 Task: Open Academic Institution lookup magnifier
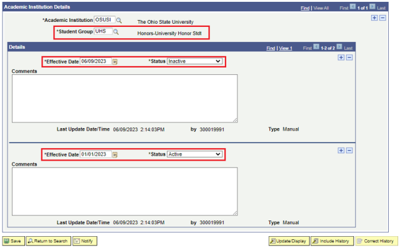click(119, 20)
